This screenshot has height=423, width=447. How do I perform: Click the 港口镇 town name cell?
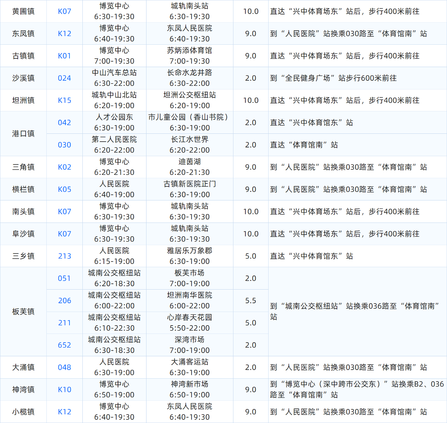tap(23, 134)
